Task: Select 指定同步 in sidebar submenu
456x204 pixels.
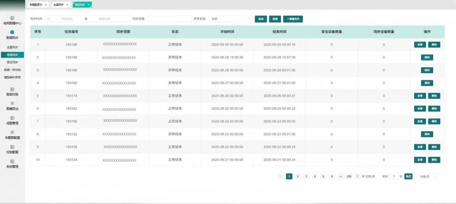Action: (12, 62)
